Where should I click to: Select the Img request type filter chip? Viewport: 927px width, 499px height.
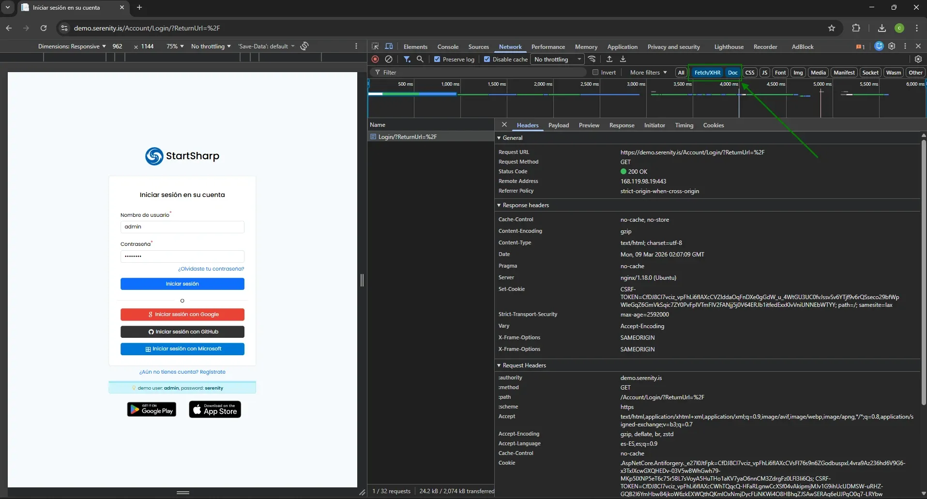coord(798,72)
